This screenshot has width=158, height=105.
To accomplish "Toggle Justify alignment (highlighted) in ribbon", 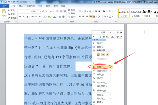I will point(91,17).
